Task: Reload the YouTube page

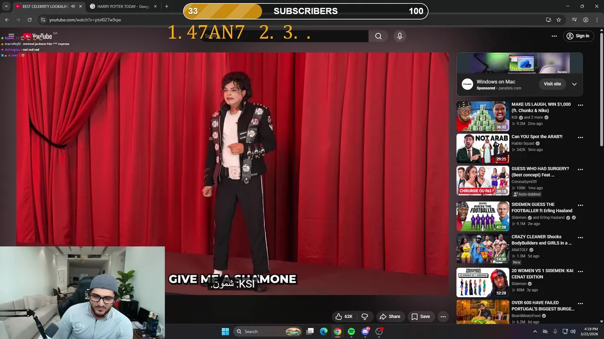Action: (29, 20)
